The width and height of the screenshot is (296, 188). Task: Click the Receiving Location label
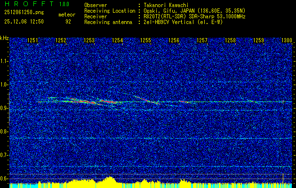click(110, 11)
